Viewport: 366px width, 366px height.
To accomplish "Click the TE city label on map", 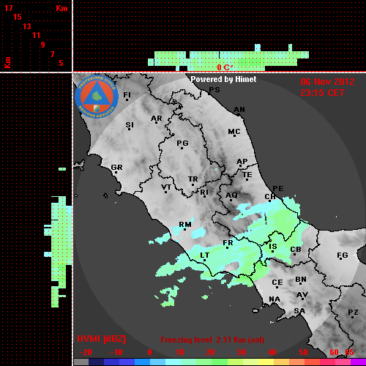I will [x=247, y=175].
